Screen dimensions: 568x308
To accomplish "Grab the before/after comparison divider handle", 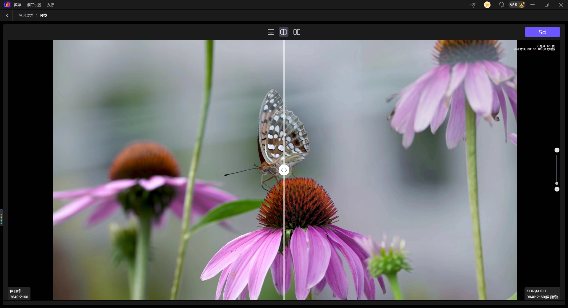I will pyautogui.click(x=284, y=170).
